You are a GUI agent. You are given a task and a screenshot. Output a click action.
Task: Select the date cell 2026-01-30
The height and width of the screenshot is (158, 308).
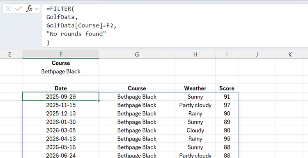coord(61,122)
